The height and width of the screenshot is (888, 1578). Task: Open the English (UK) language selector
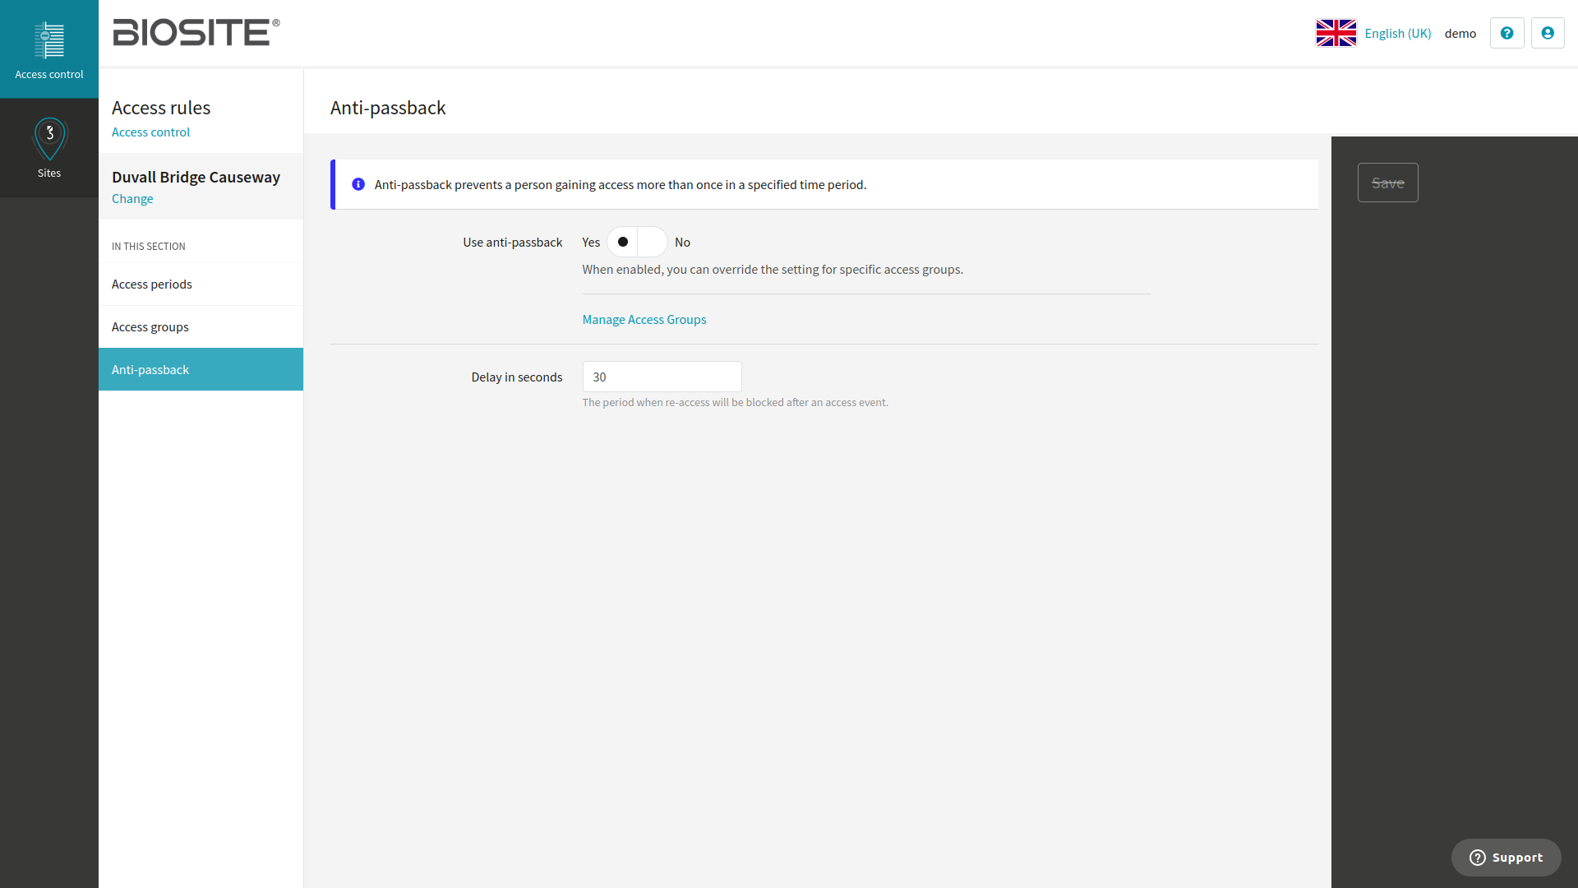pyautogui.click(x=1397, y=34)
